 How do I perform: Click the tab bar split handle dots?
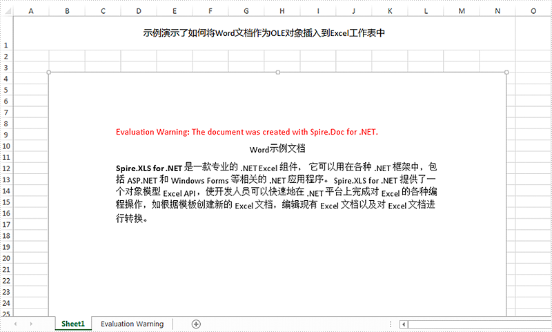[391, 324]
